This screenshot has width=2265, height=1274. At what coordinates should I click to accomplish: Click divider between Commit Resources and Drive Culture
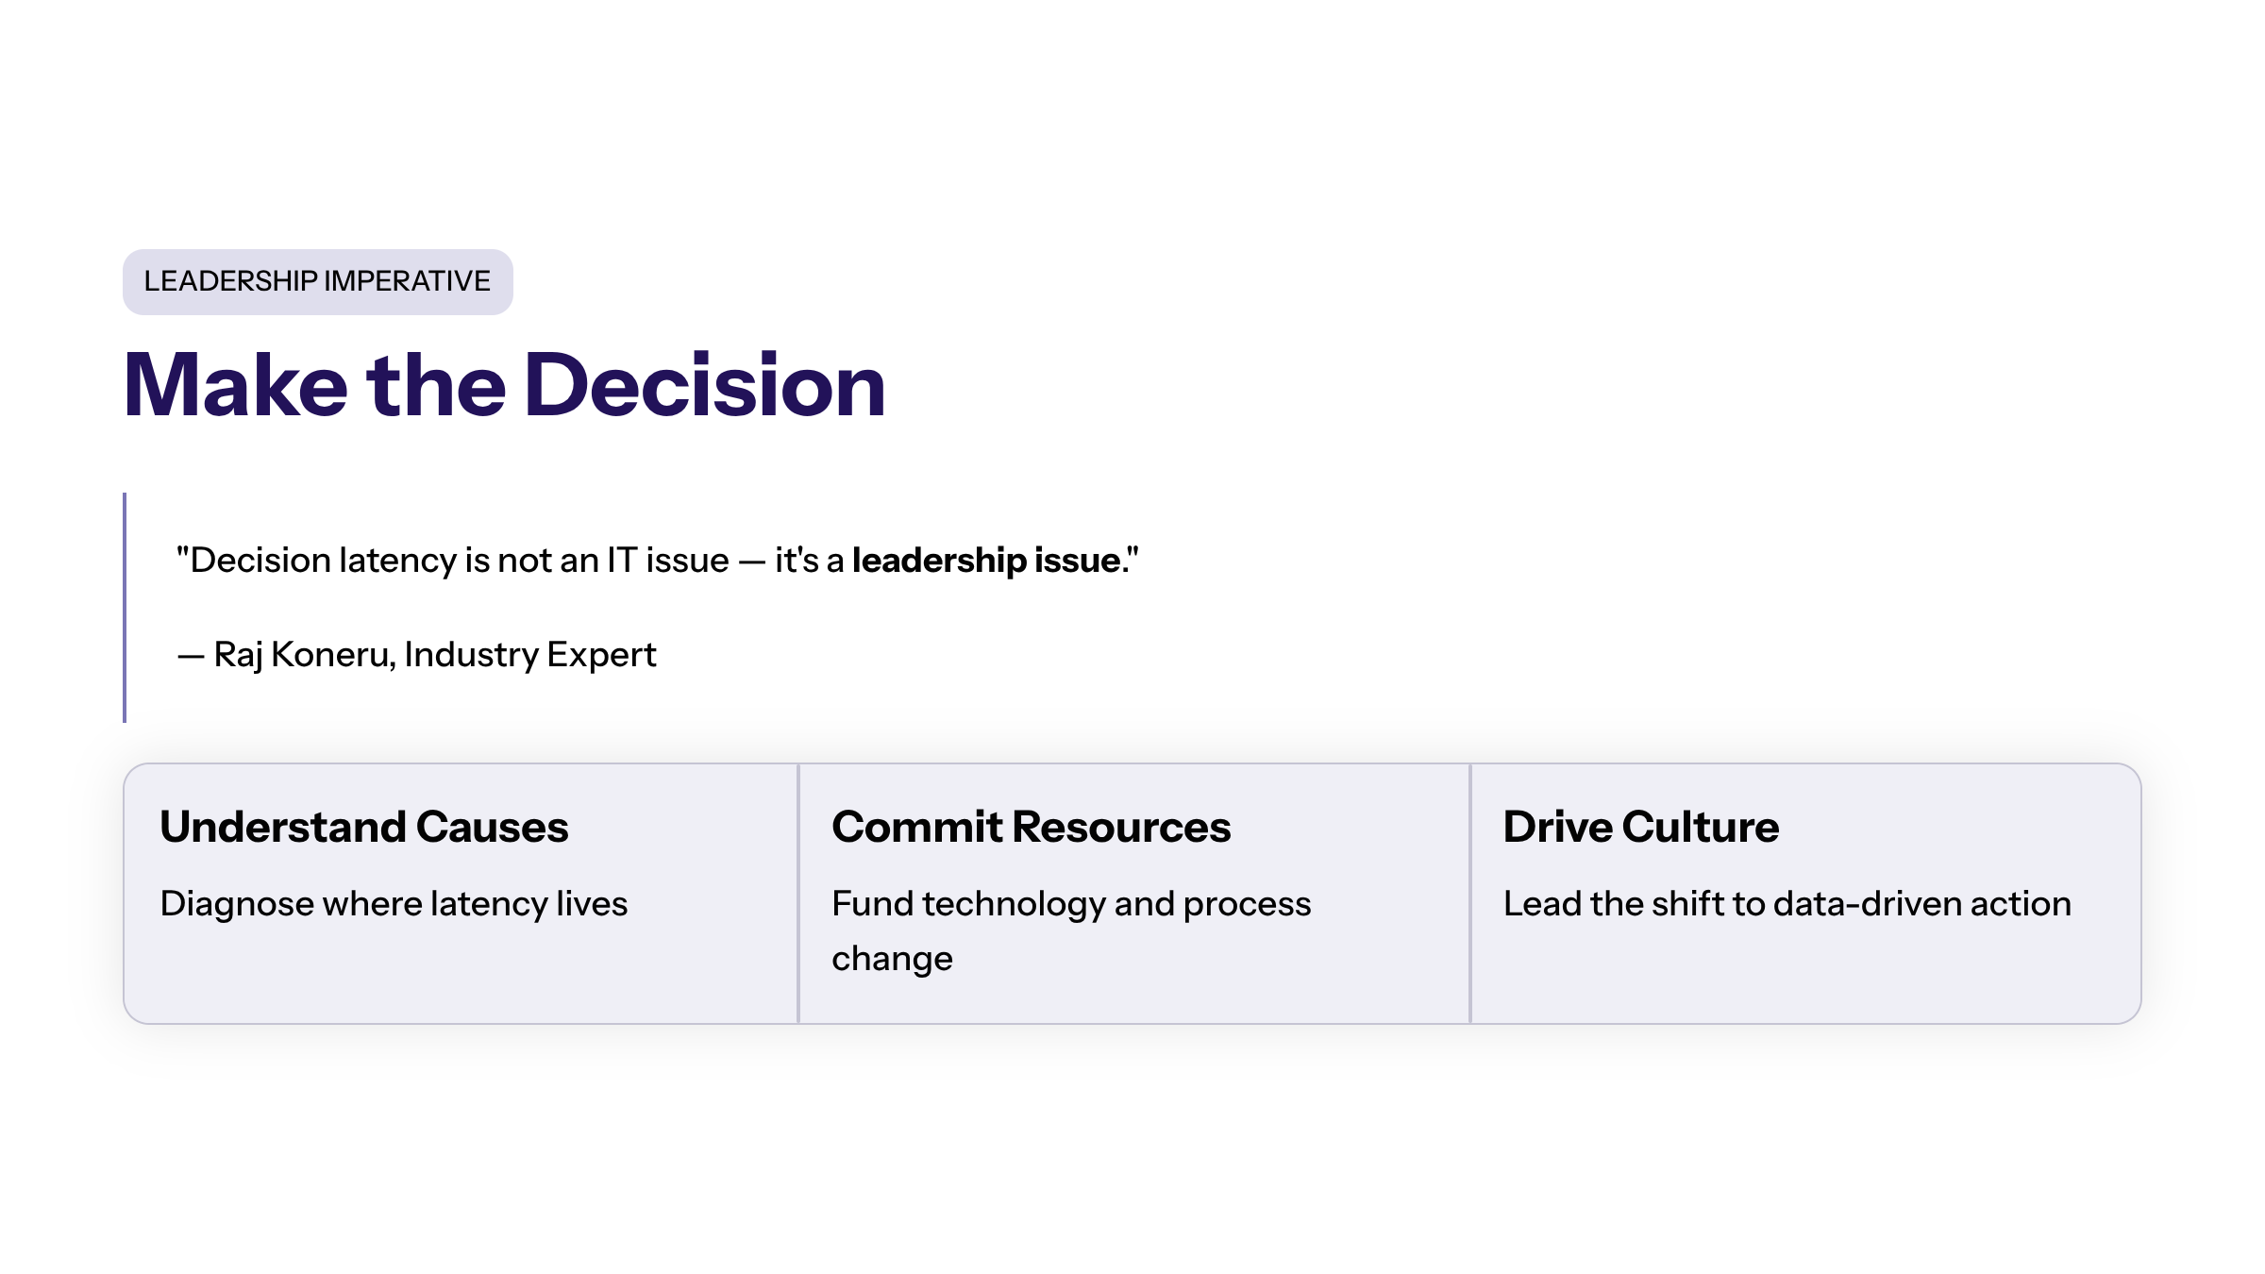tap(1470, 893)
